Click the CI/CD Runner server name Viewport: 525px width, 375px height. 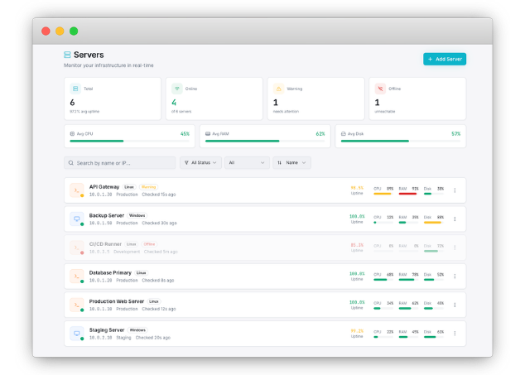(x=105, y=244)
